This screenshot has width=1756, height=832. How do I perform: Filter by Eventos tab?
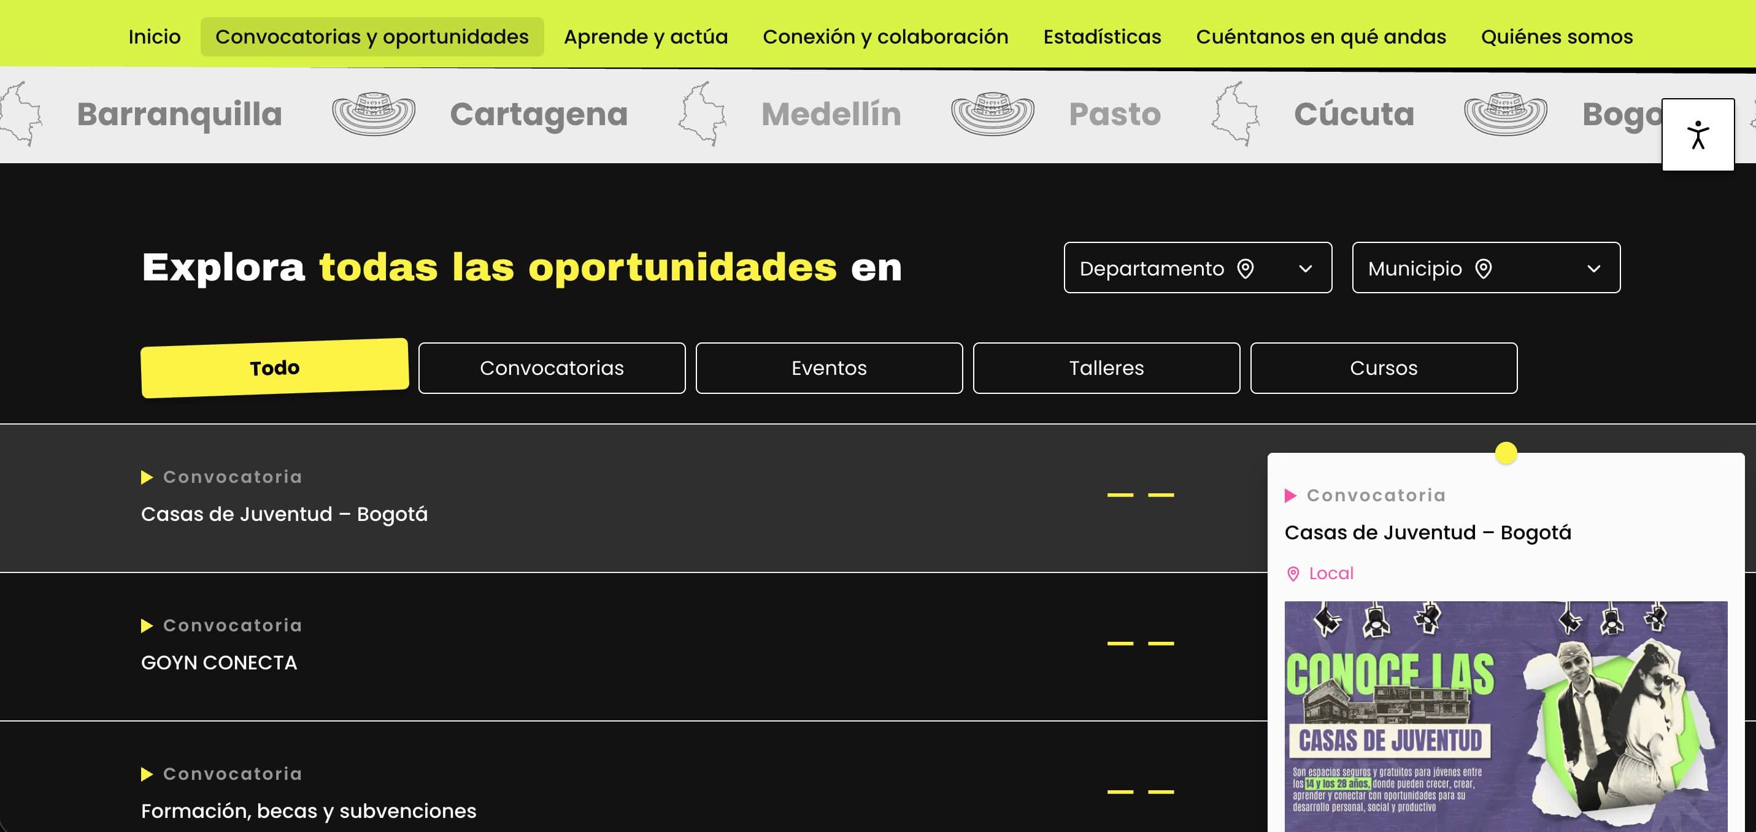pyautogui.click(x=829, y=368)
